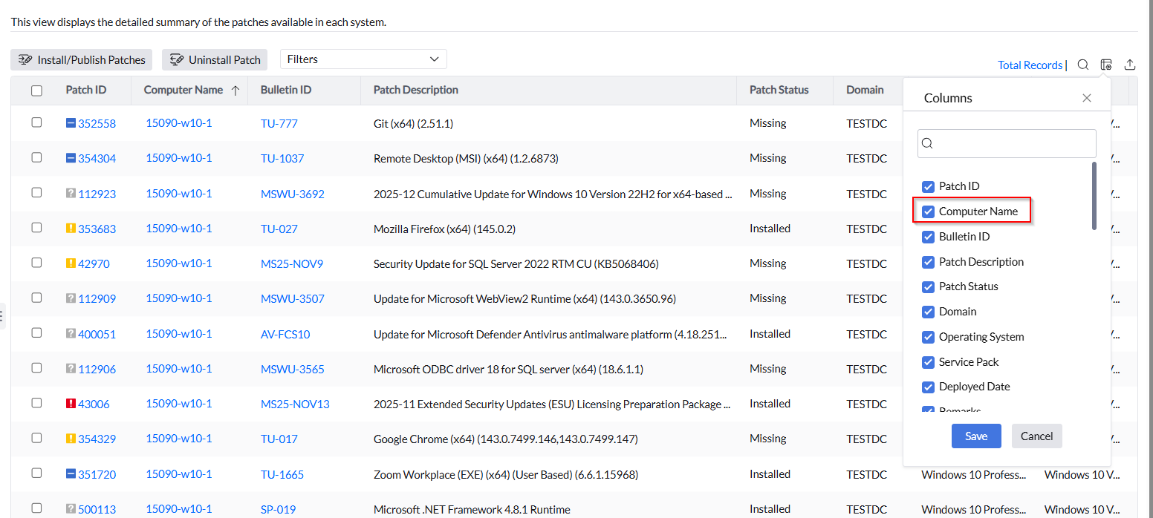1153x518 pixels.
Task: Click status icon of patch 352558
Action: coord(71,123)
